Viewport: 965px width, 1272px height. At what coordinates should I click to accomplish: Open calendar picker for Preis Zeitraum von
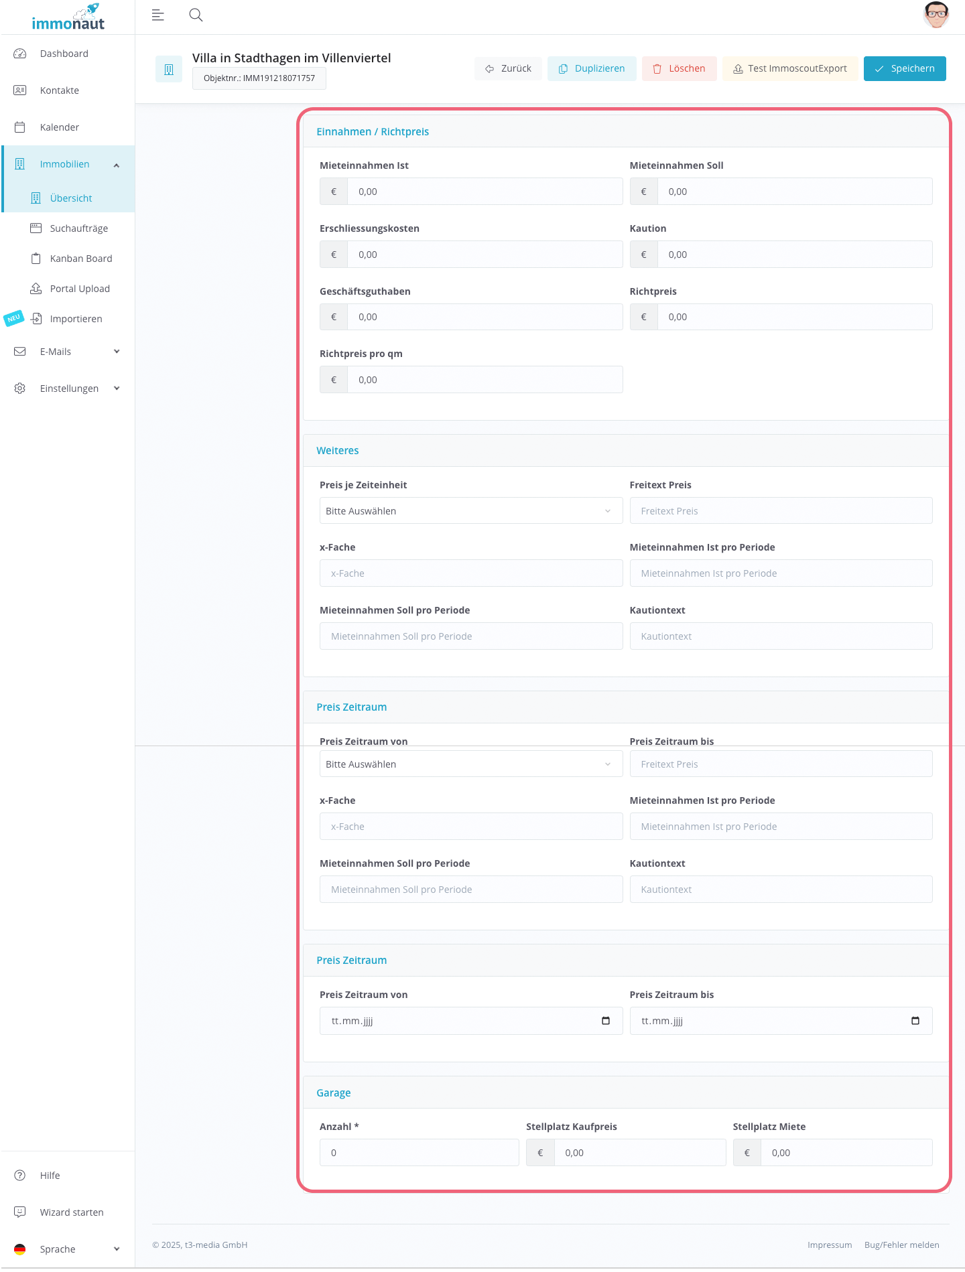pos(606,1021)
